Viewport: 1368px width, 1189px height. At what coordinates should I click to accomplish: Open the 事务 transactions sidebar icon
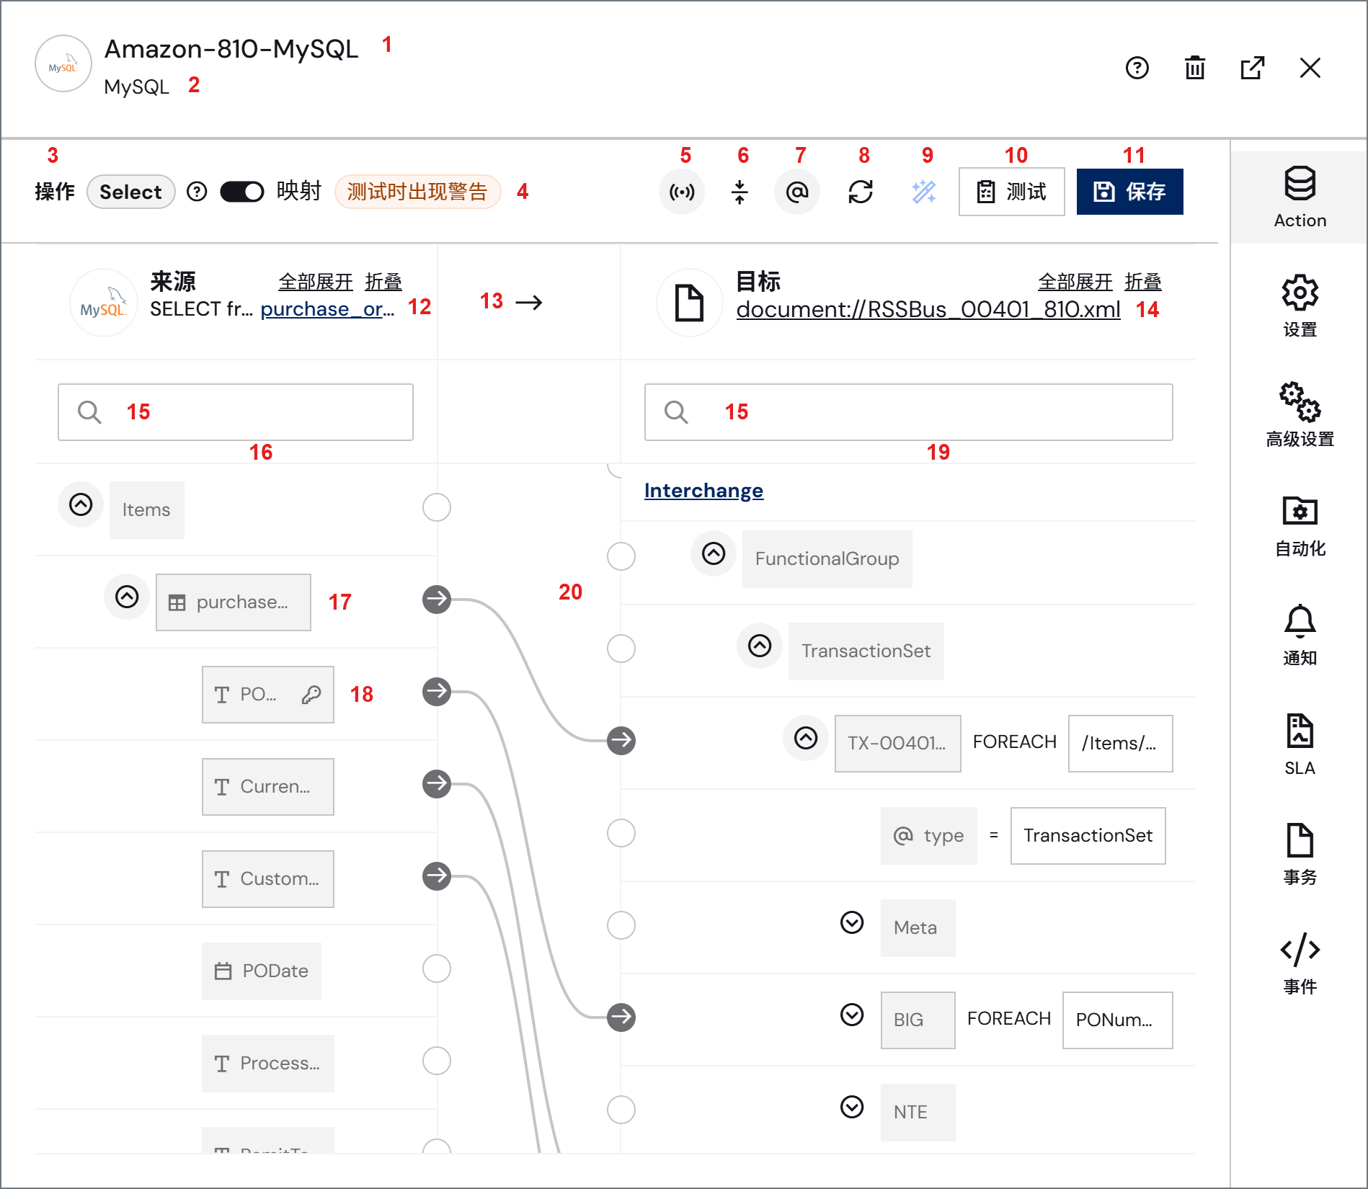coord(1300,854)
